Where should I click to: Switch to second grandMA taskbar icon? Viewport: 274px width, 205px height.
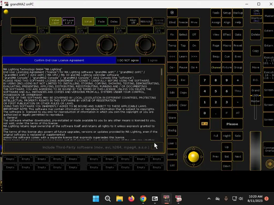coord(178,199)
